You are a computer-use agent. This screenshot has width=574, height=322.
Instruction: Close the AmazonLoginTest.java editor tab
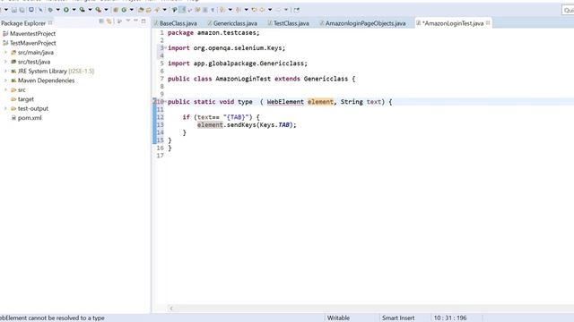coord(488,23)
